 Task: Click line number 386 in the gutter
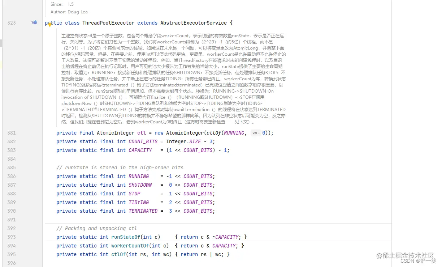pyautogui.click(x=12, y=176)
